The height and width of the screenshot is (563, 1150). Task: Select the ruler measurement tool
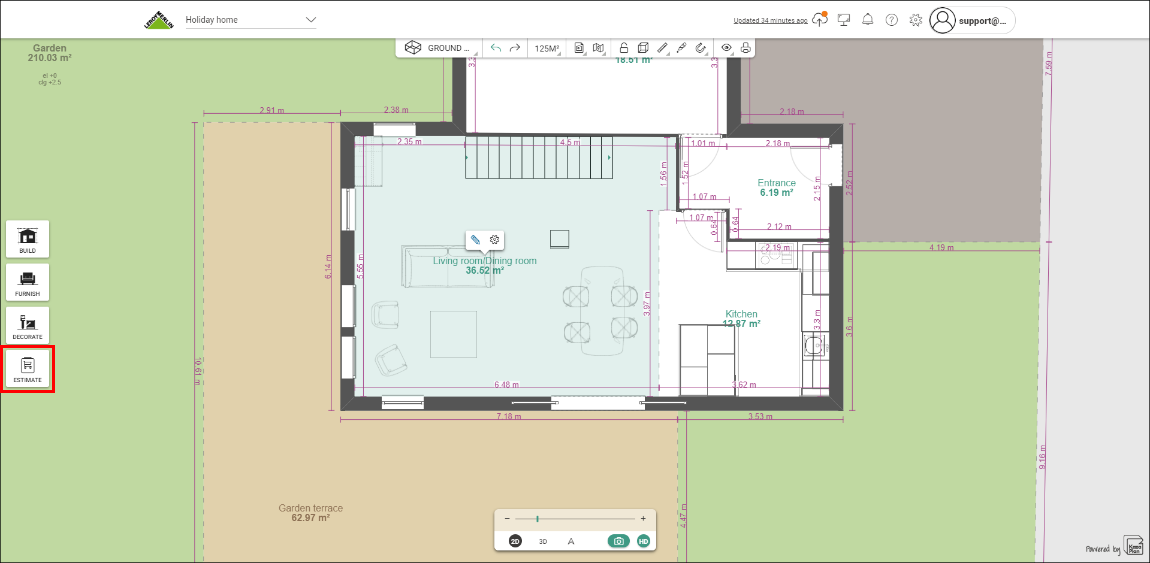pyautogui.click(x=662, y=48)
